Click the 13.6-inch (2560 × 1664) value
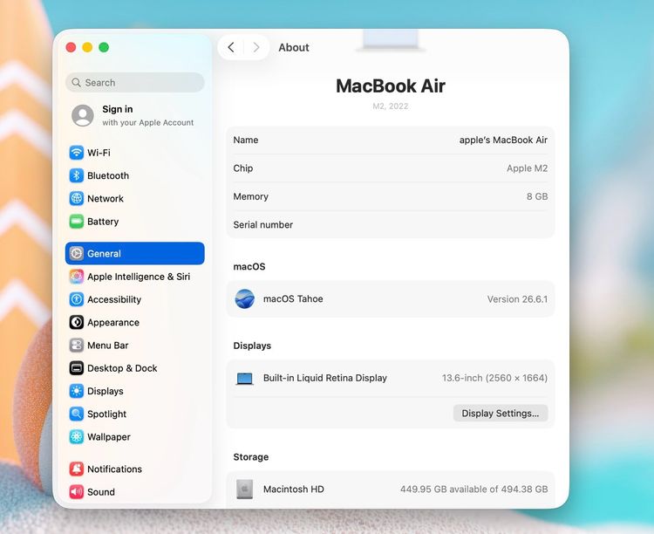 [494, 378]
